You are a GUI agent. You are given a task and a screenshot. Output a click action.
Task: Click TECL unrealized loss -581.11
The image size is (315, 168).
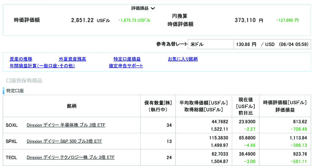tap(299, 162)
